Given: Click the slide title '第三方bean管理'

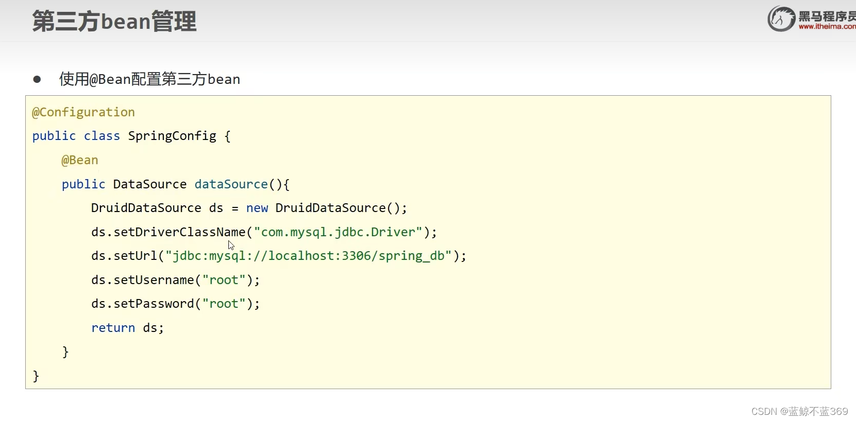Looking at the screenshot, I should 114,22.
